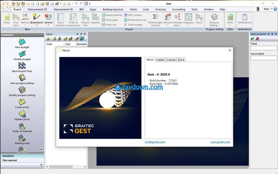Open the BIM ribbon tab
278x174 pixels.
pos(81,9)
